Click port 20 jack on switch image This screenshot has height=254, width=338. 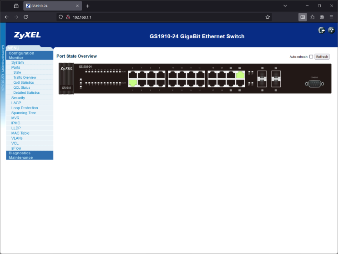click(222, 75)
